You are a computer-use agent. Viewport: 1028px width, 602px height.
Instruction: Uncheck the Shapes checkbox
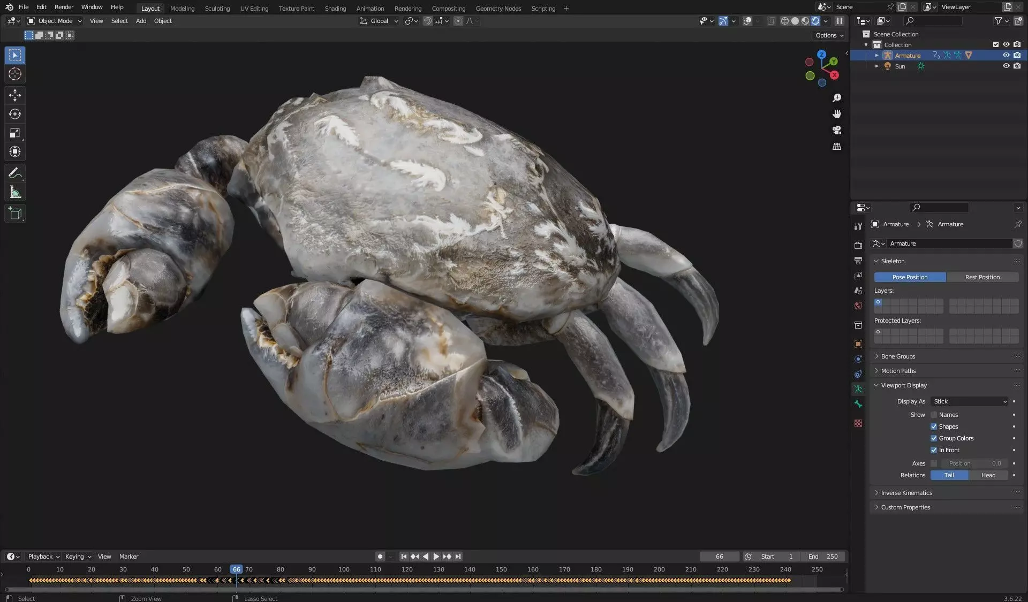click(934, 426)
